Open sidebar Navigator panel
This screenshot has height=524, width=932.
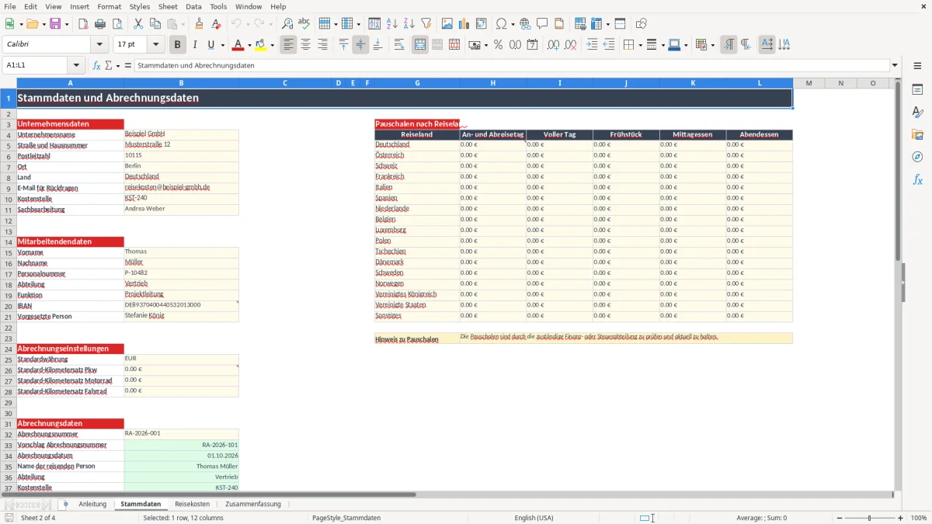(x=917, y=157)
